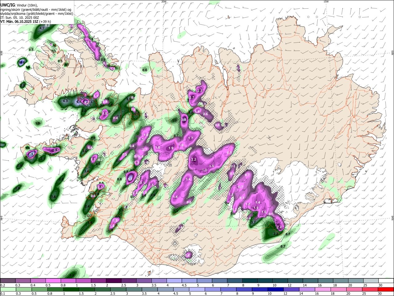Click the '2.6' rain value on map
Screen dimensions: 394x296
point(53,197)
